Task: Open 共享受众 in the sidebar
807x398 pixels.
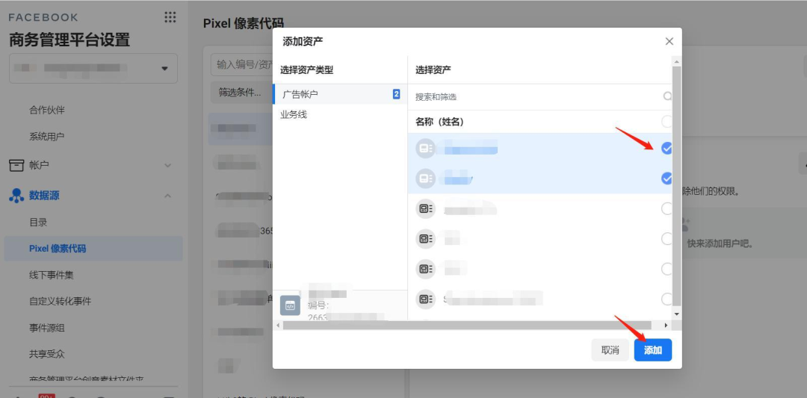Action: point(47,354)
